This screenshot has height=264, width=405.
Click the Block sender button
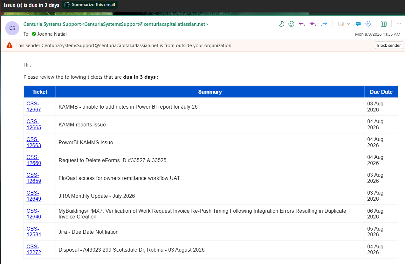(389, 45)
